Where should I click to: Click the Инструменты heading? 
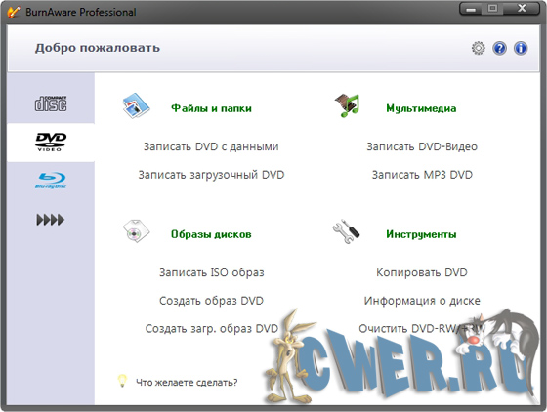[x=421, y=234]
